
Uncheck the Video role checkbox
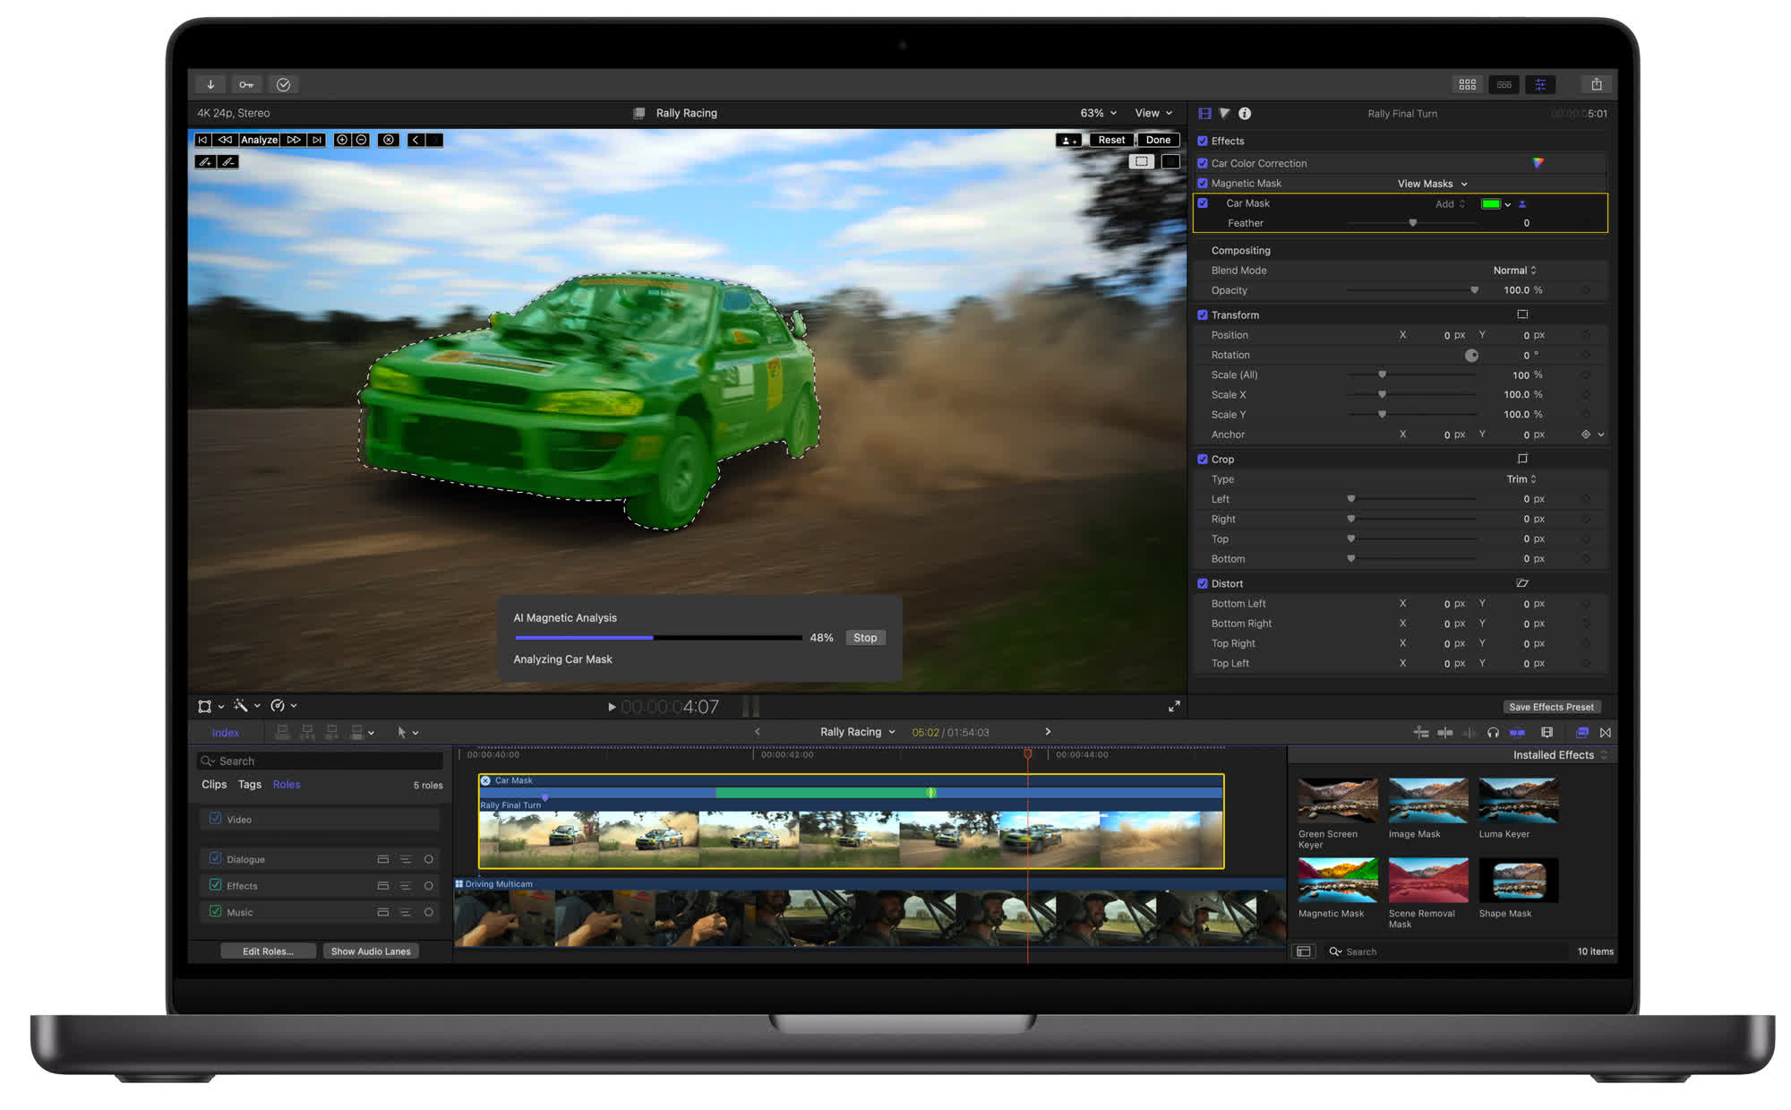tap(215, 819)
